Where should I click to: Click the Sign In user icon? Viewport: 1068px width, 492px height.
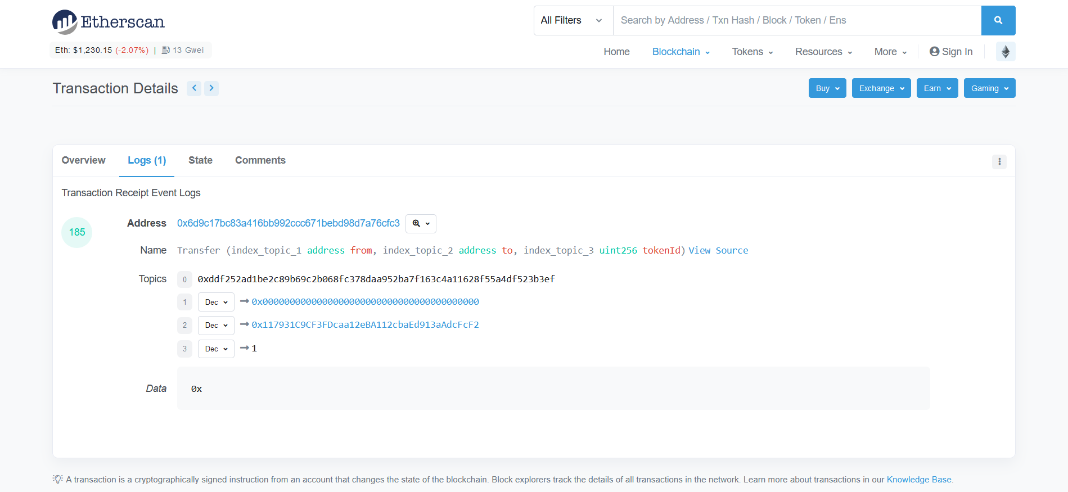(934, 52)
